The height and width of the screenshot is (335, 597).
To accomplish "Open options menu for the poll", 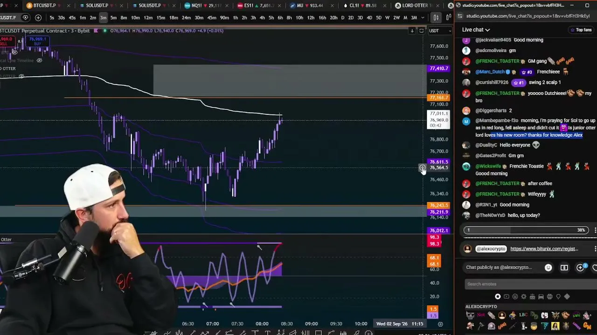I will (x=595, y=230).
